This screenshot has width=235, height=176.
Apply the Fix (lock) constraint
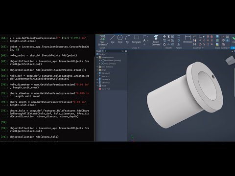point(211,37)
